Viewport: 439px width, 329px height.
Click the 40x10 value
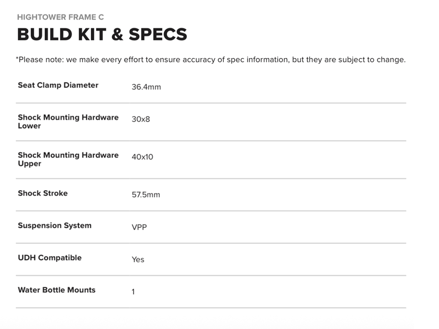click(142, 157)
